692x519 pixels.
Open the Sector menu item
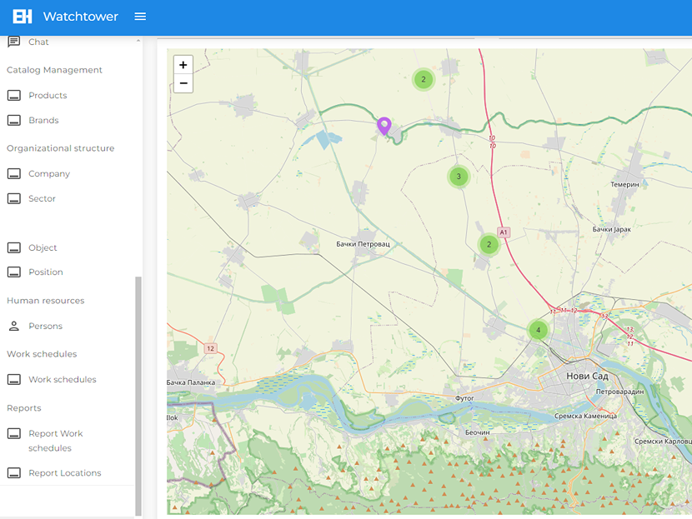click(x=42, y=199)
